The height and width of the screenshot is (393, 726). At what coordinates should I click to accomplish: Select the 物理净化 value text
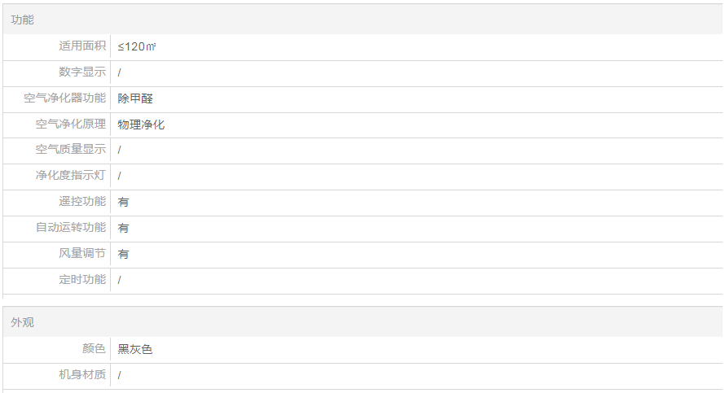pyautogui.click(x=141, y=124)
